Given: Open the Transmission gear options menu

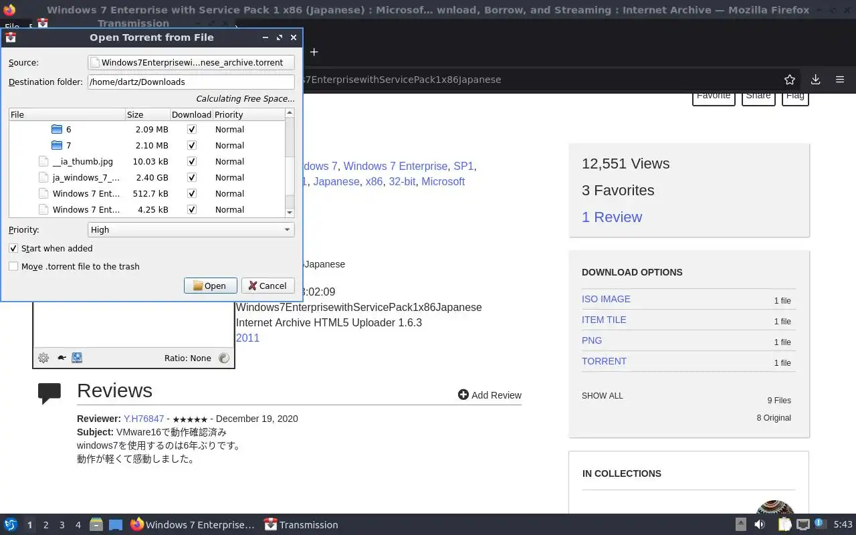Looking at the screenshot, I should (x=43, y=358).
